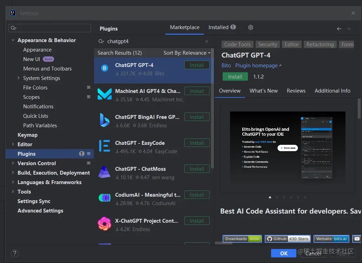The image size is (362, 263).
Task: Clear the chatgpt4 plugin search text
Action: coord(207,41)
